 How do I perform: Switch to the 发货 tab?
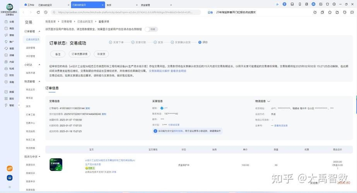109,5
